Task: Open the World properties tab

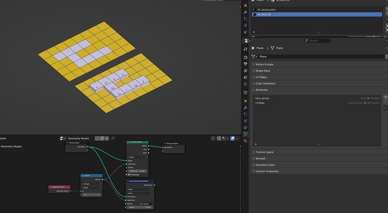Action: tap(246, 84)
